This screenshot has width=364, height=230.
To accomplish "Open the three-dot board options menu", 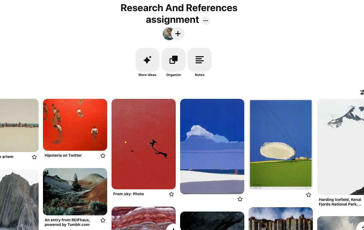I will [206, 21].
